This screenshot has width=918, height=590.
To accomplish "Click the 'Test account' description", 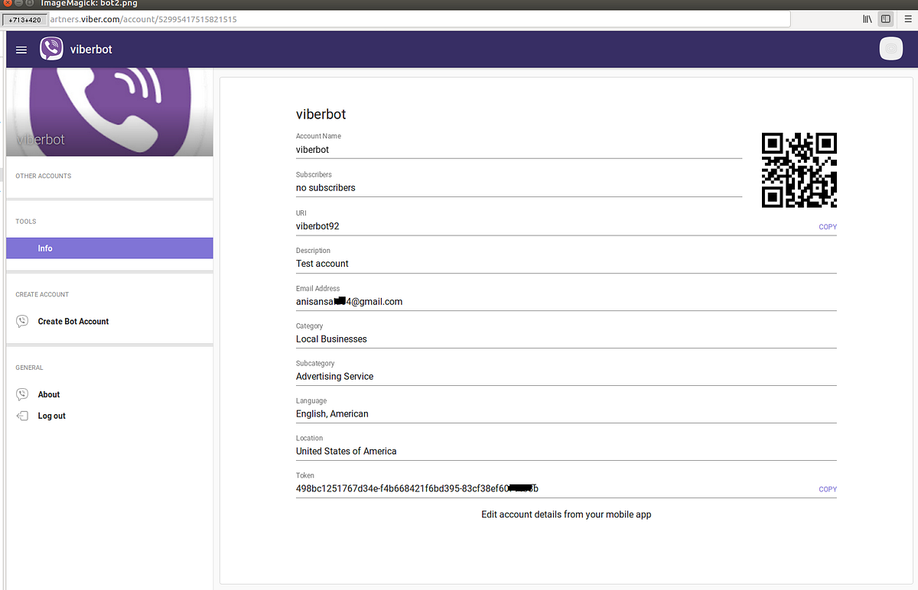I will coord(322,264).
